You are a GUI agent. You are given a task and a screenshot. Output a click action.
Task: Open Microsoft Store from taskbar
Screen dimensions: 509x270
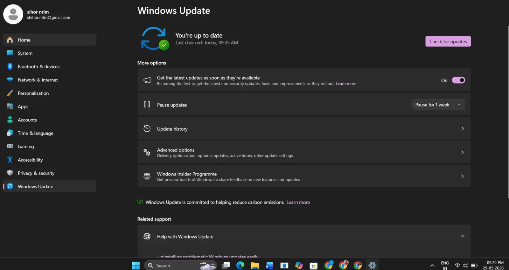[314, 265]
